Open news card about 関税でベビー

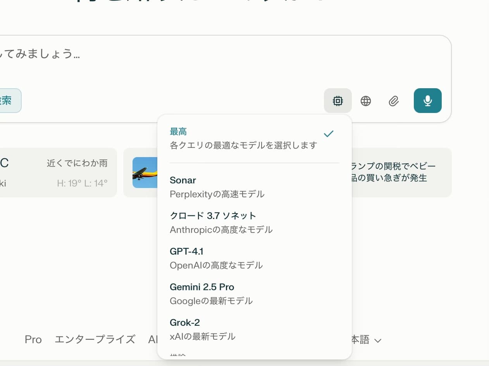click(401, 173)
